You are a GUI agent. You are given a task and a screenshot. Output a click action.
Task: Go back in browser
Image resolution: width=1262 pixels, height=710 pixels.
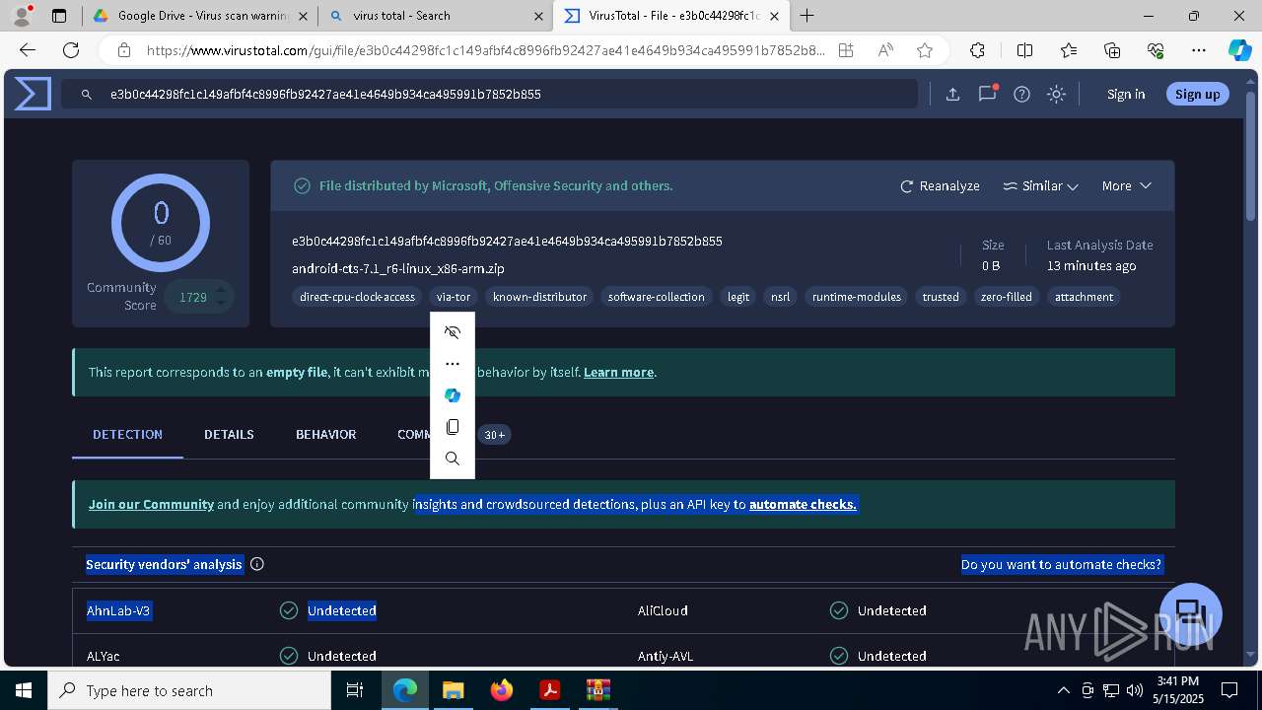[x=28, y=50]
